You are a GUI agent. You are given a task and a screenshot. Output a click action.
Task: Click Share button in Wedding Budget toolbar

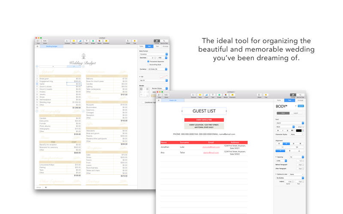click(x=128, y=41)
